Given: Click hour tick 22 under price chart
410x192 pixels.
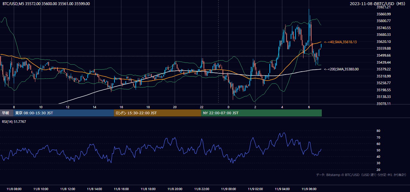Looking at the screenshot, I should point(201,107).
